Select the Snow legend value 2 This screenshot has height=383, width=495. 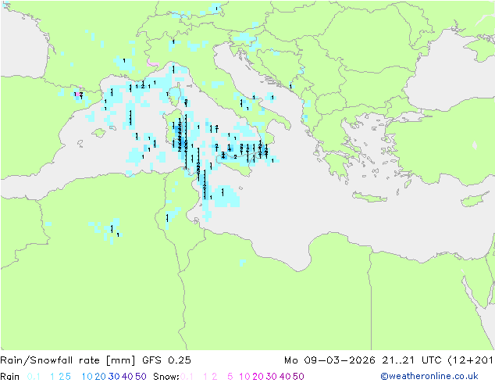pos(215,377)
